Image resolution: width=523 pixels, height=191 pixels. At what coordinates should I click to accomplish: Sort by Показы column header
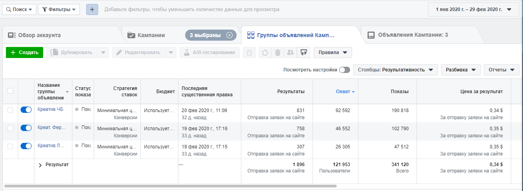pyautogui.click(x=387, y=92)
